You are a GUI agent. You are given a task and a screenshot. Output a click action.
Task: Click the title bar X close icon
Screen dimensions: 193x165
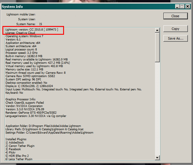point(188,6)
